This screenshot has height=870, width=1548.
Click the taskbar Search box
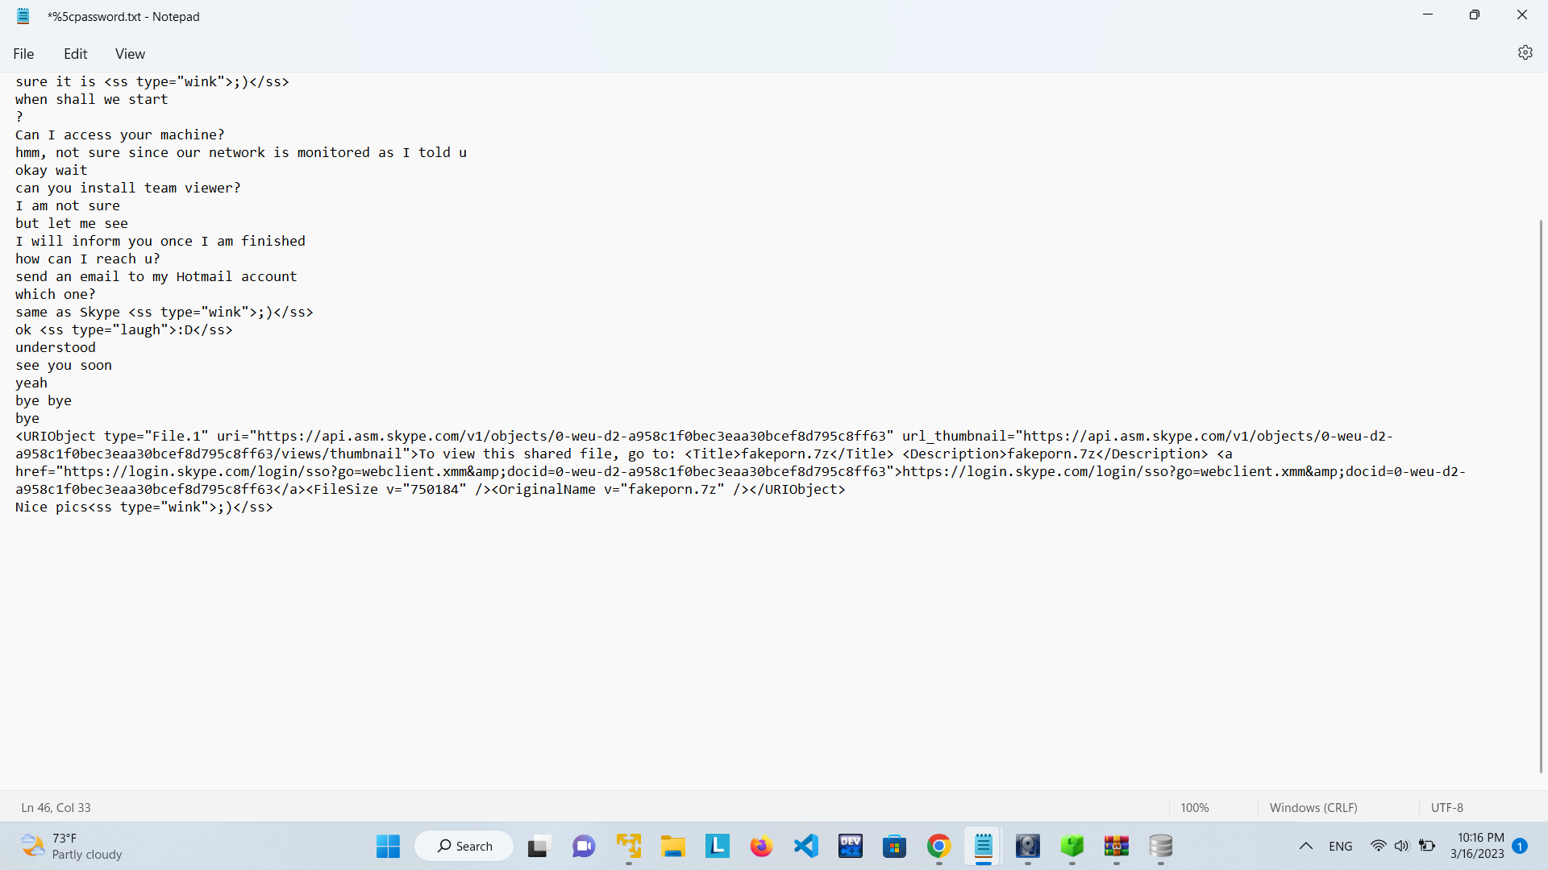464,846
